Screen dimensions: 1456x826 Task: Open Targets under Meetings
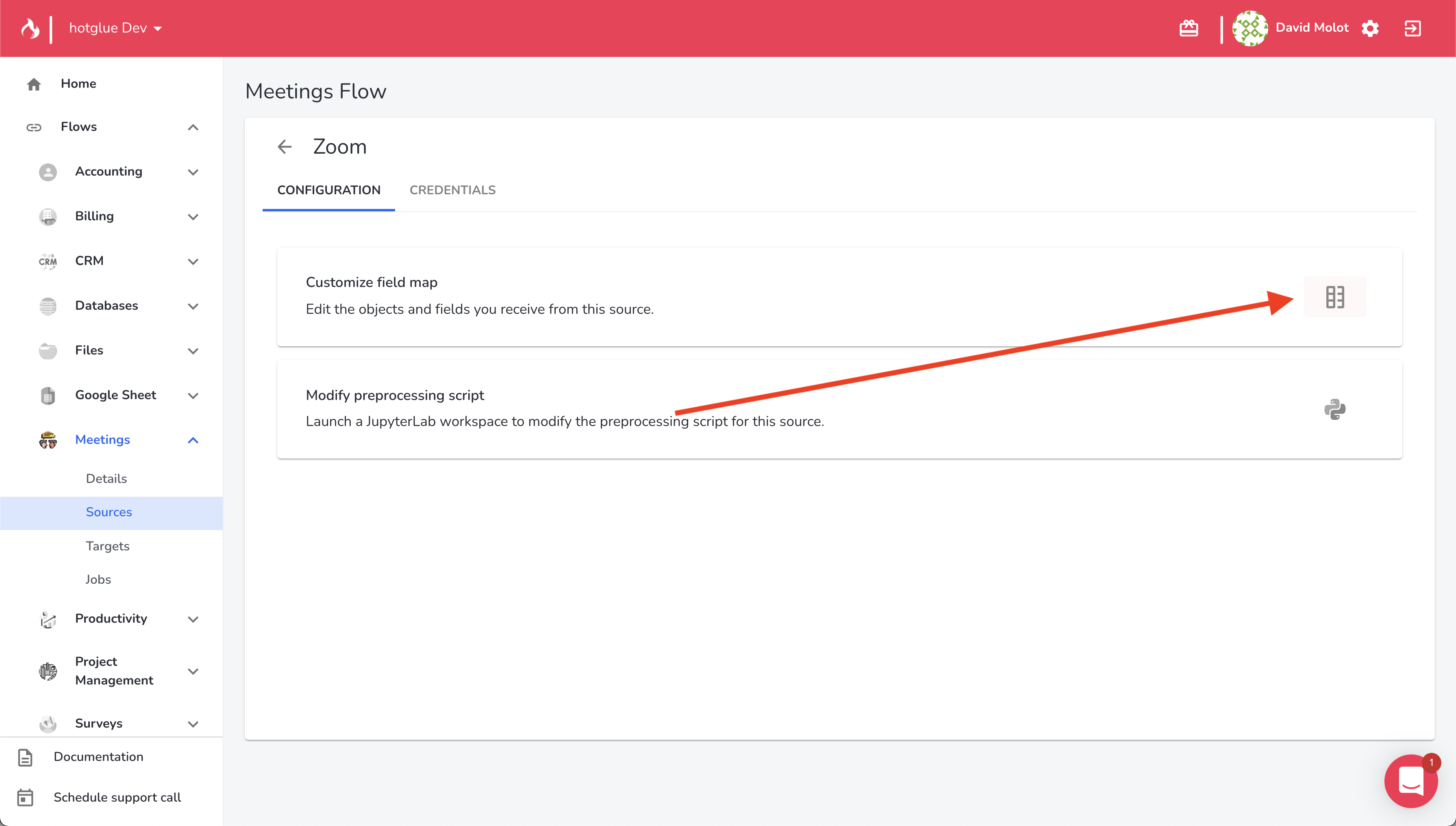pyautogui.click(x=108, y=546)
